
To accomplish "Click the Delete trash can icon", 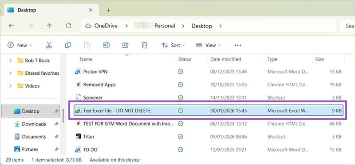I will tap(144, 45).
